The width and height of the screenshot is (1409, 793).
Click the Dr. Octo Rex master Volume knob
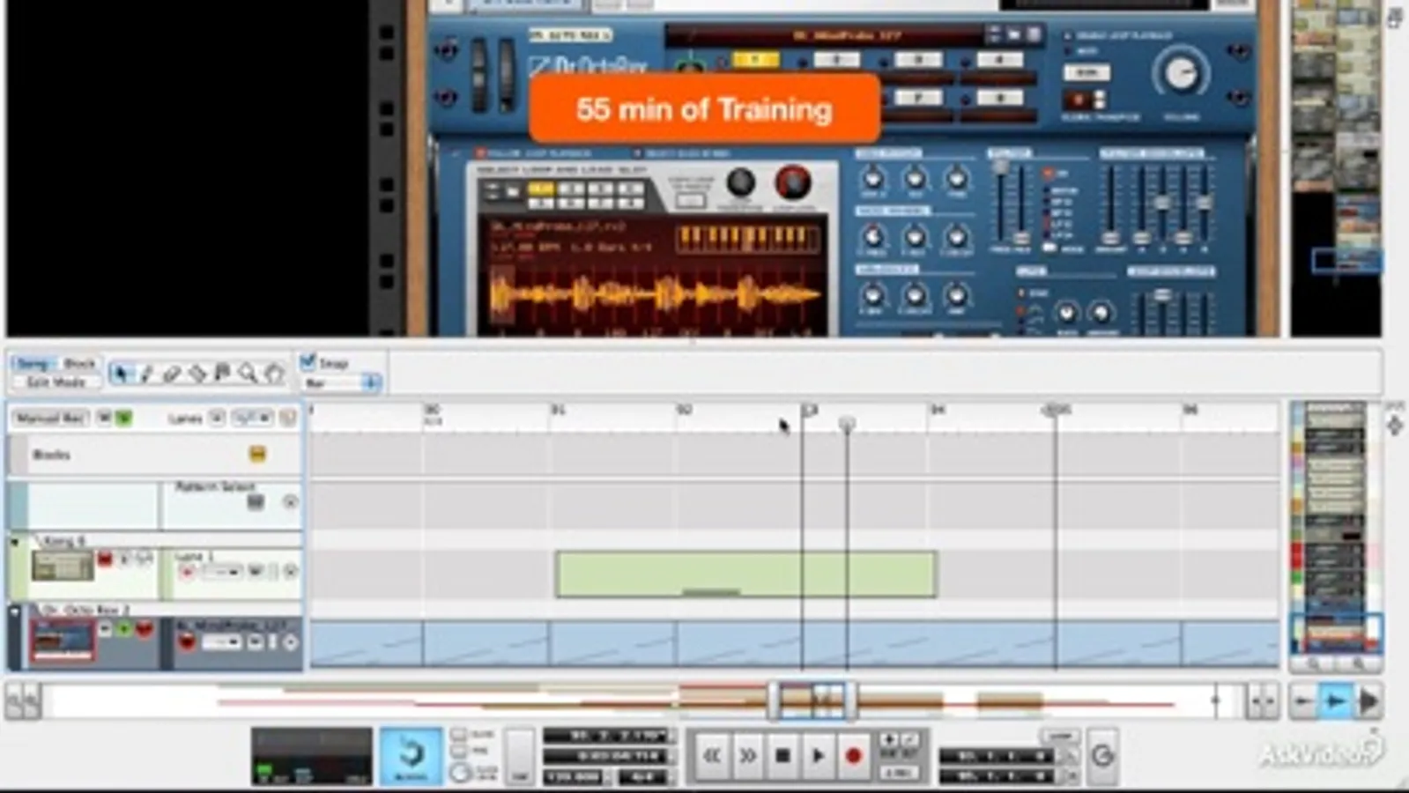pyautogui.click(x=1181, y=74)
